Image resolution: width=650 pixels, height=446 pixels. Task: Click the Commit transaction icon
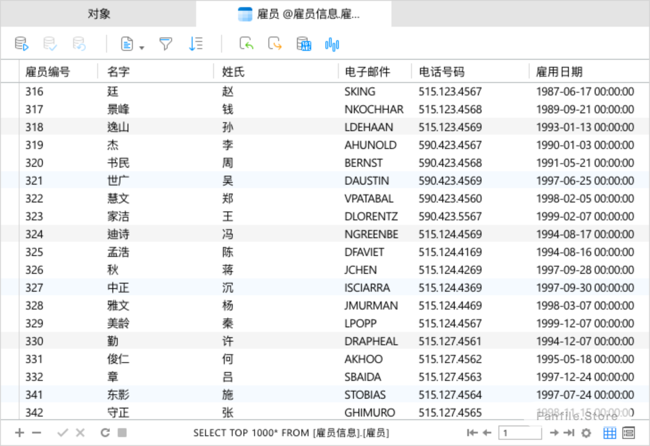tap(50, 44)
